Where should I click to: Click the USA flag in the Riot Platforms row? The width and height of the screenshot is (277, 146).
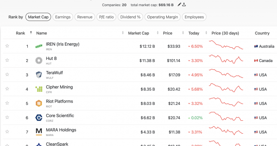pyautogui.click(x=256, y=103)
